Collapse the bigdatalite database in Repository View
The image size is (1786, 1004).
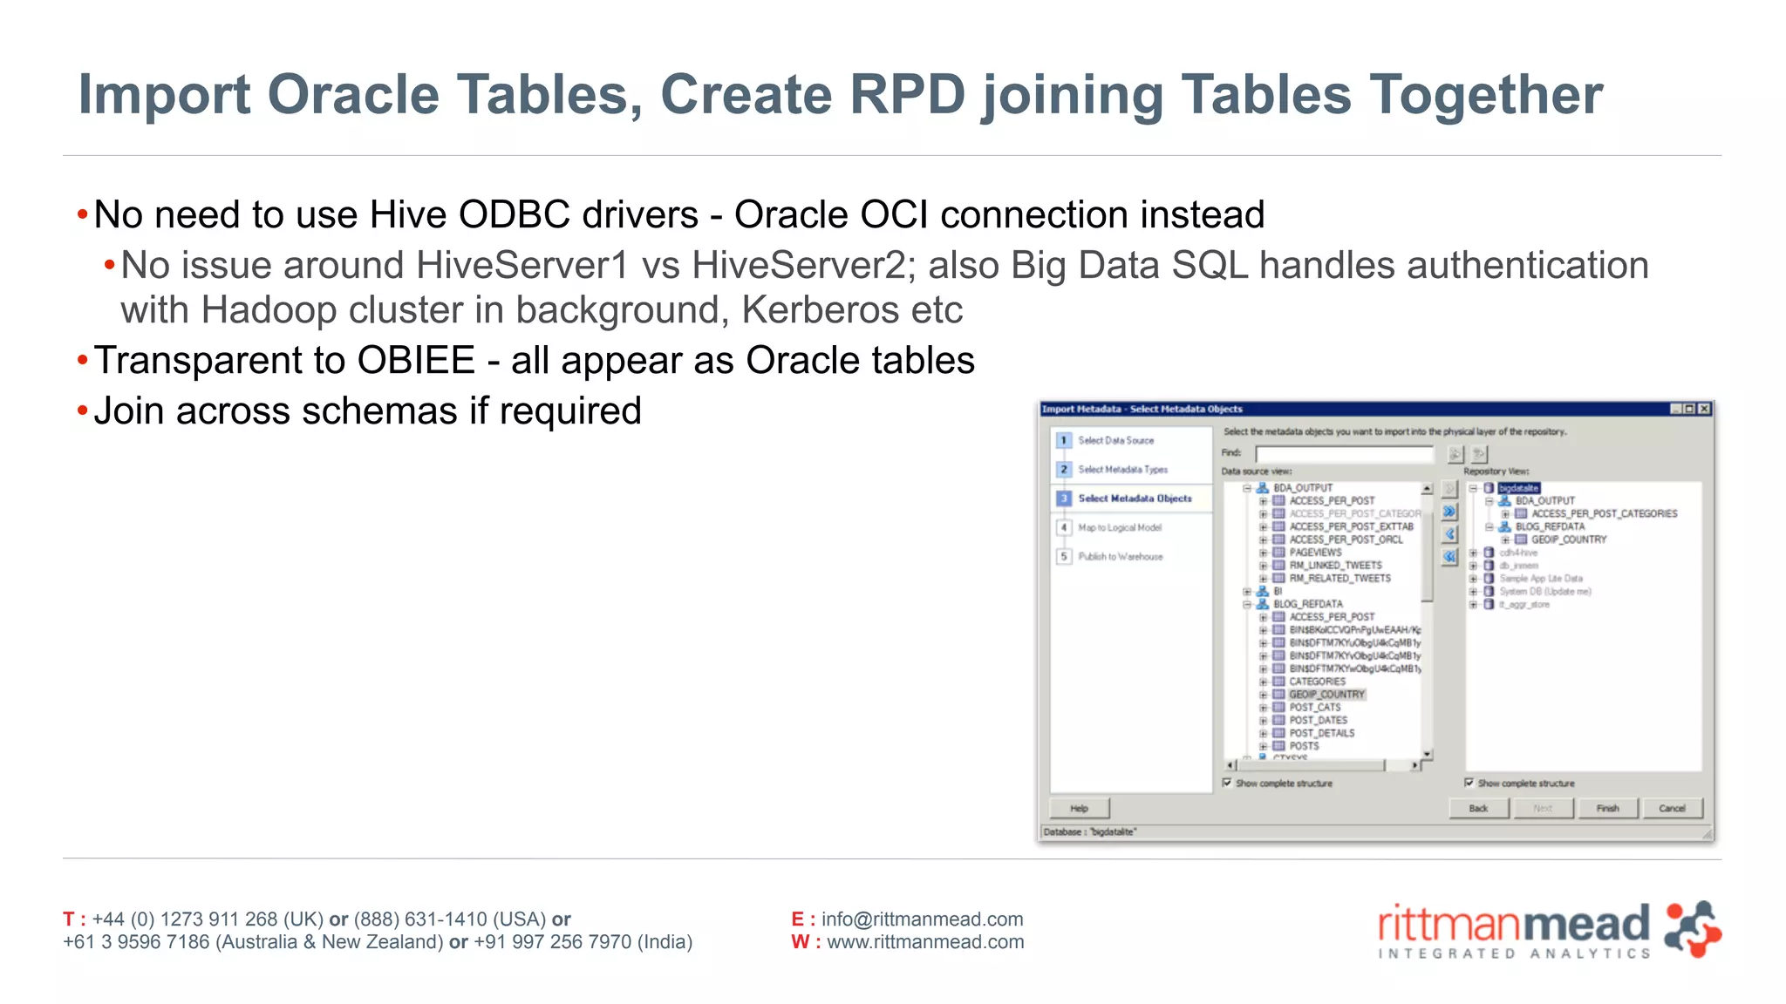[1474, 488]
